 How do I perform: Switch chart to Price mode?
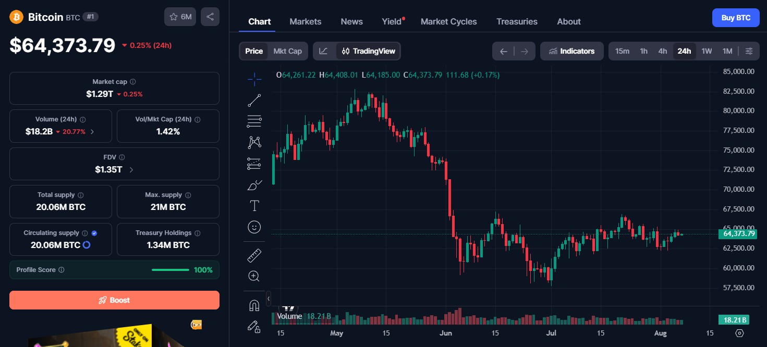tap(254, 51)
